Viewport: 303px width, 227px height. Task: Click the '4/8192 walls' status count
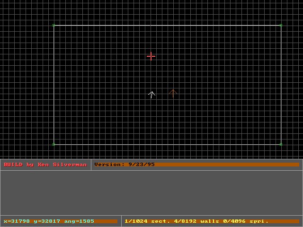coord(196,221)
